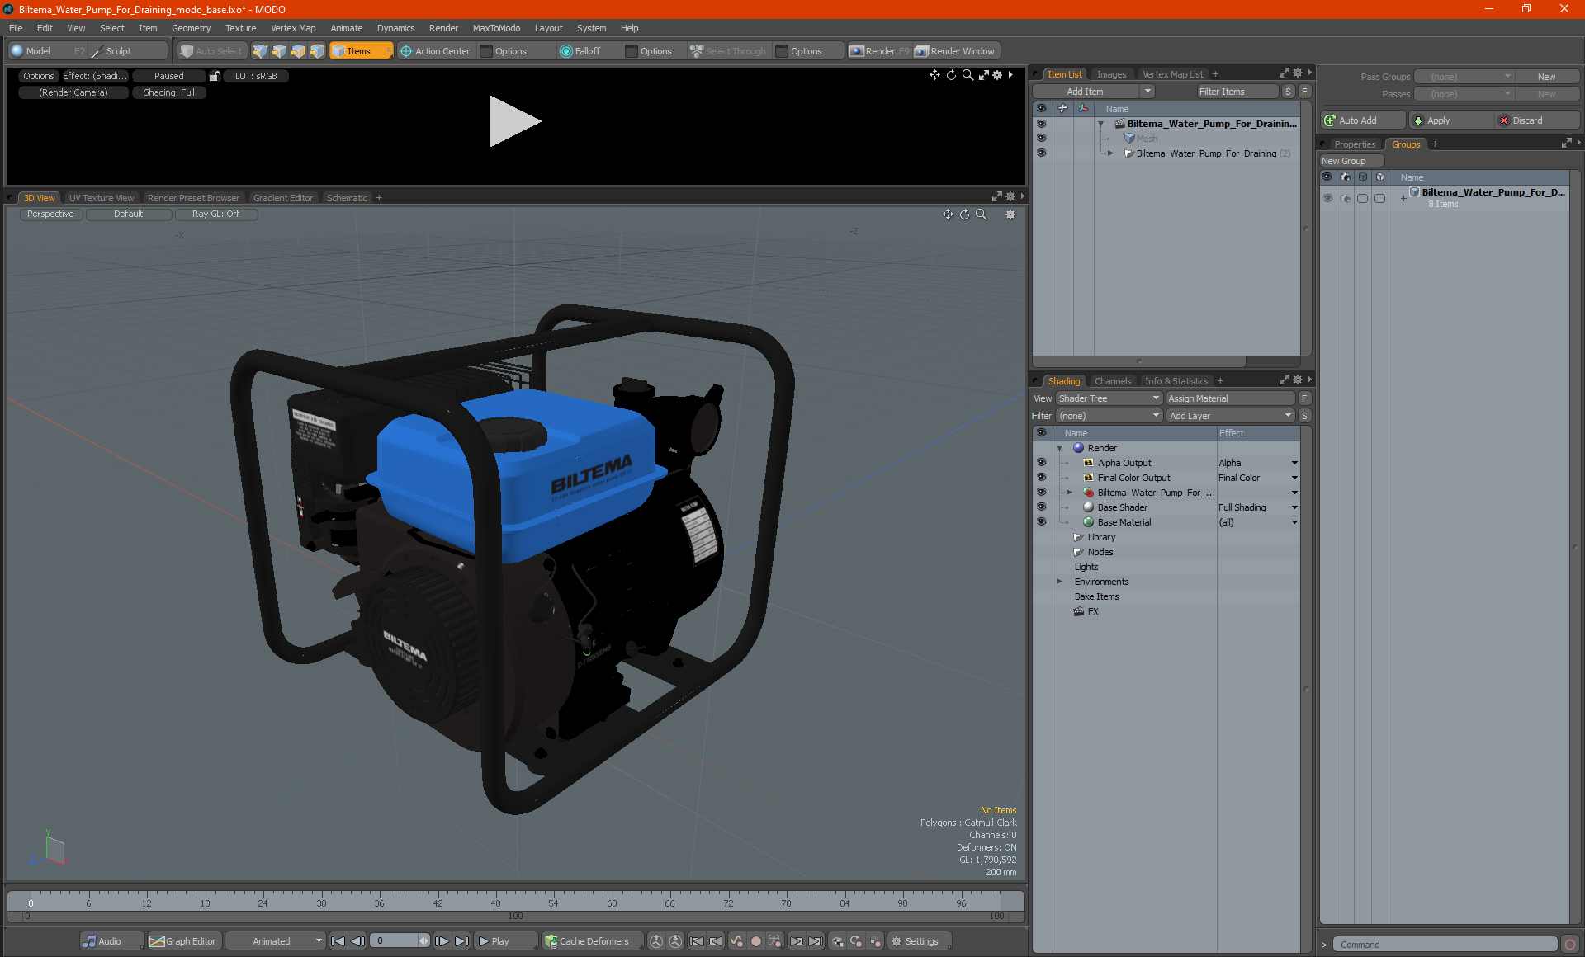Viewport: 1585px width, 957px height.
Task: Open the Filter (none) dropdown
Action: coord(1109,416)
